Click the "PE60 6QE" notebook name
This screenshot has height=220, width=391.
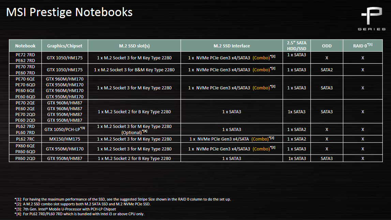pos(25,90)
